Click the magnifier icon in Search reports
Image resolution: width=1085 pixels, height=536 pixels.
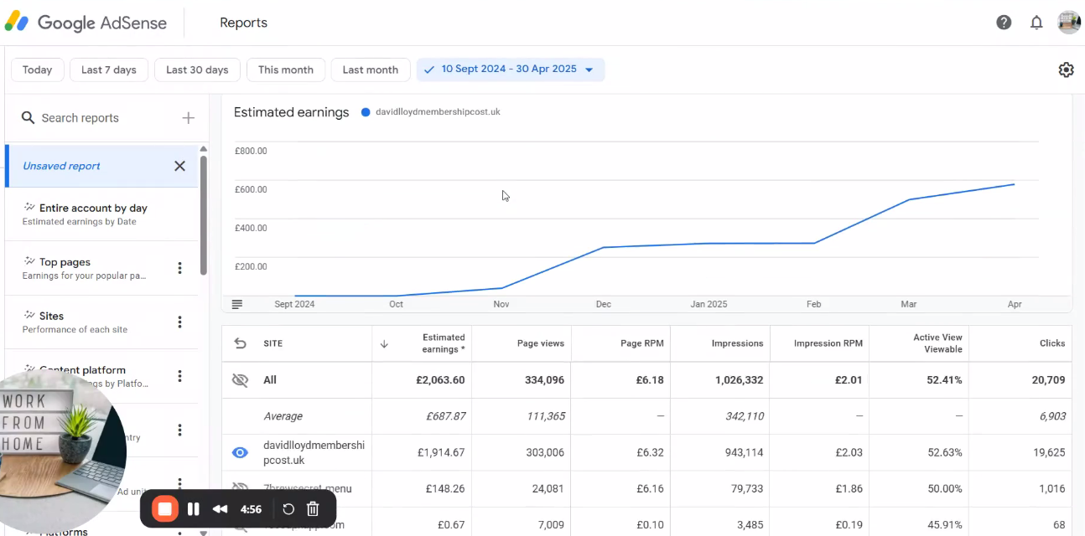[29, 118]
